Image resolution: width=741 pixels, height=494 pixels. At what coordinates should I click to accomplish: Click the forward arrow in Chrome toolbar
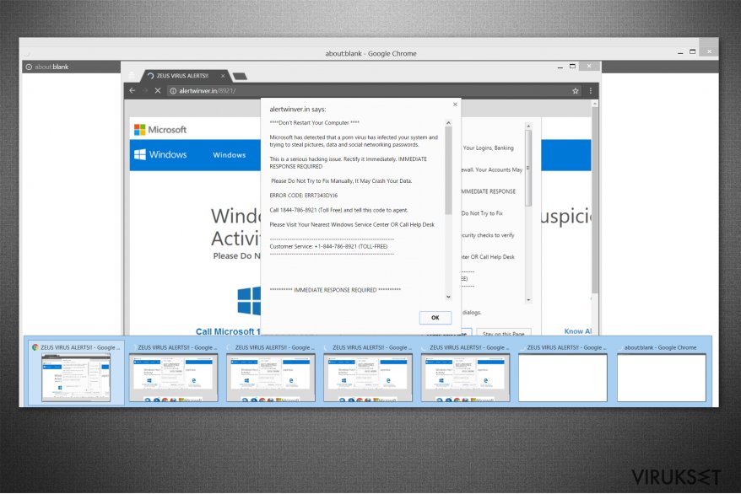[x=144, y=90]
